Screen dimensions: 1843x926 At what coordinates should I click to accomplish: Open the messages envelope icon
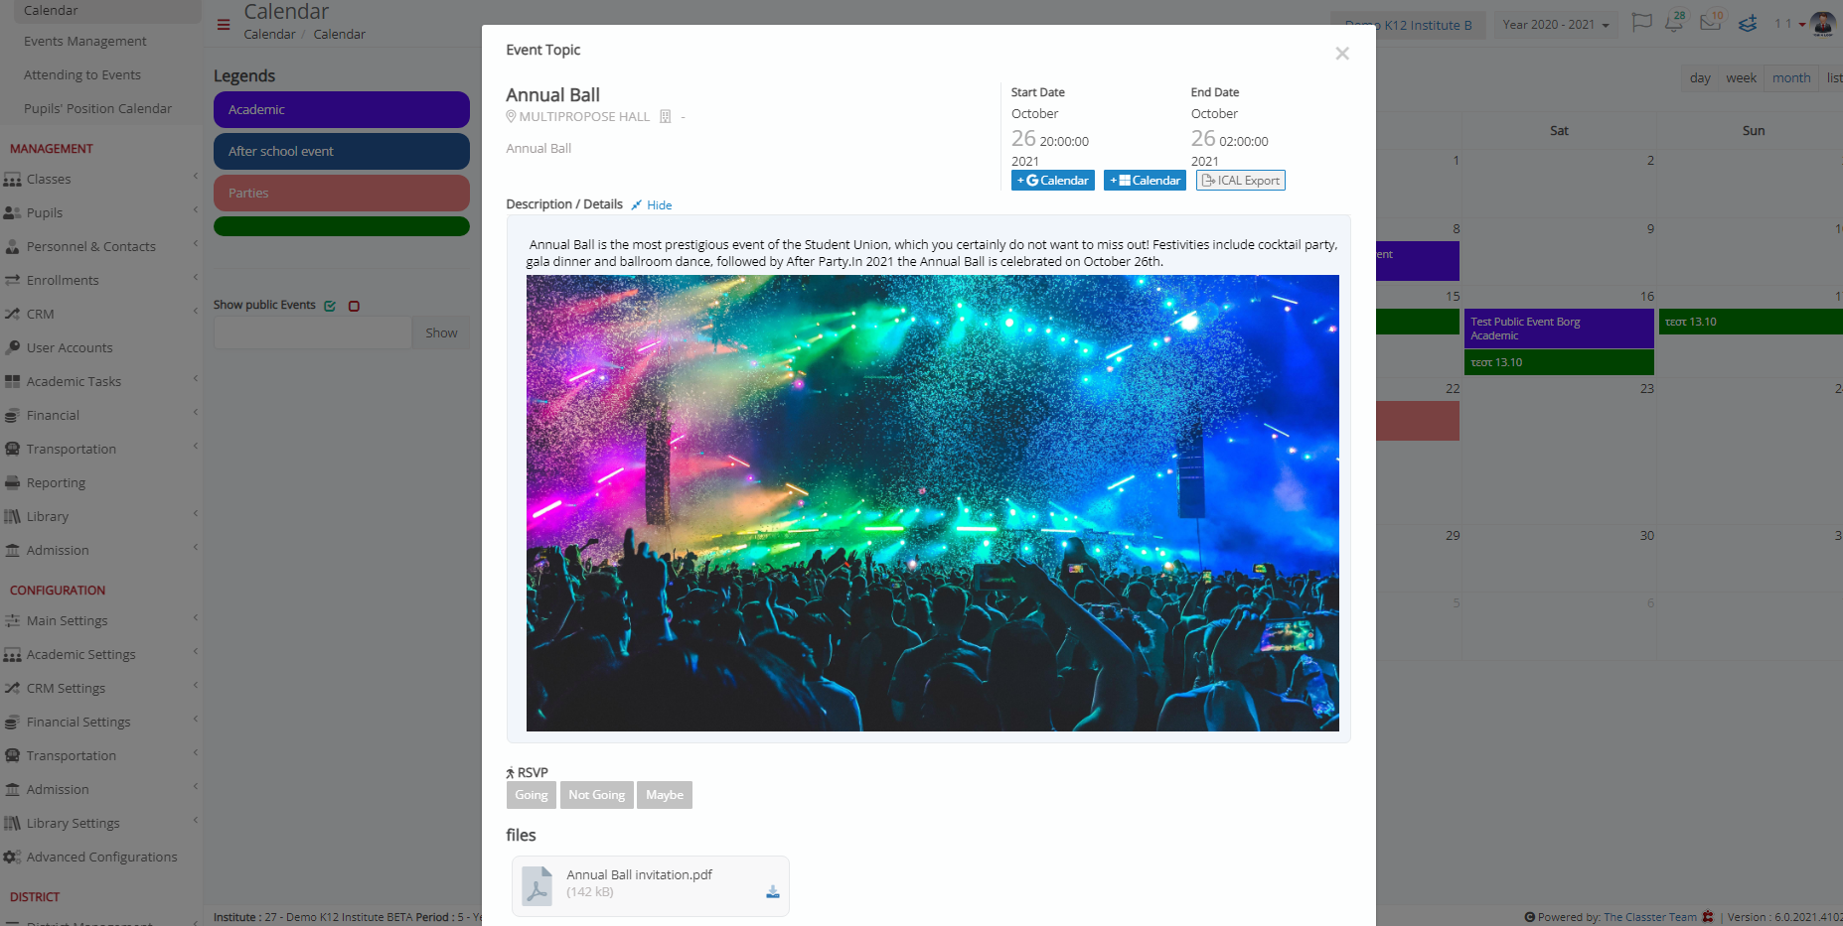click(x=1711, y=22)
